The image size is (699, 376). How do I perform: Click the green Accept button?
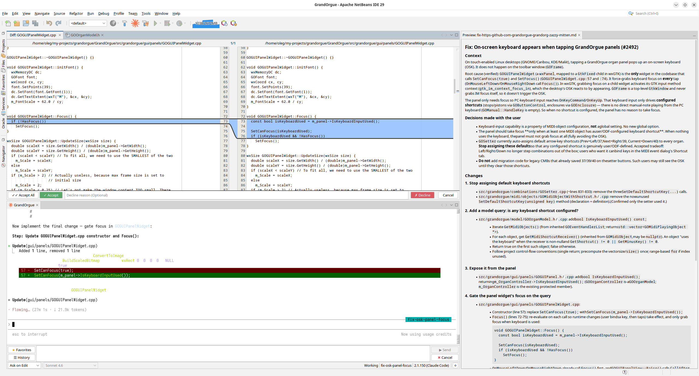tap(51, 195)
